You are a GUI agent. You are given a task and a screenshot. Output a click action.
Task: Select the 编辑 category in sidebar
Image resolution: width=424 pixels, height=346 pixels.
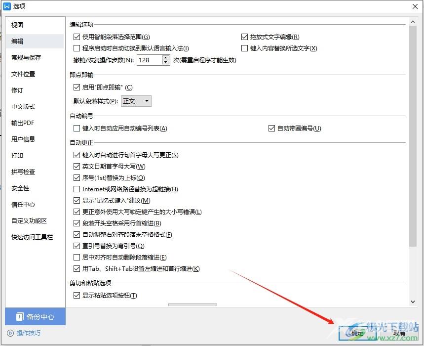point(35,41)
